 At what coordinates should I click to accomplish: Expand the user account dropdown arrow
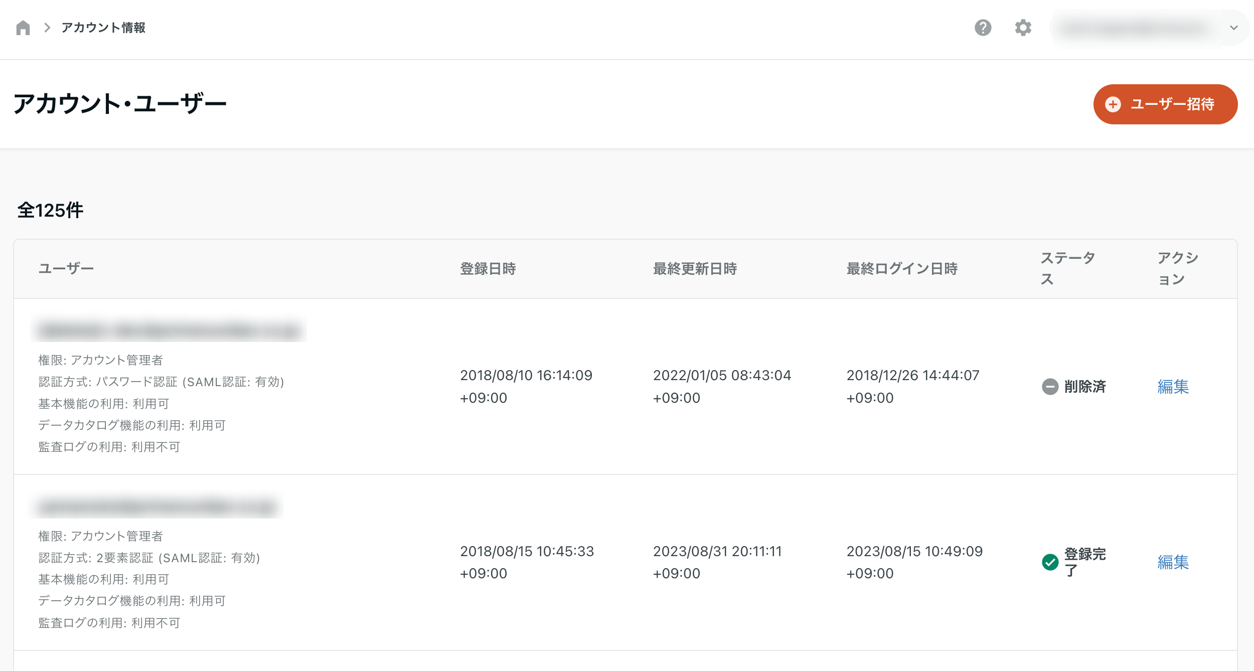tap(1233, 28)
